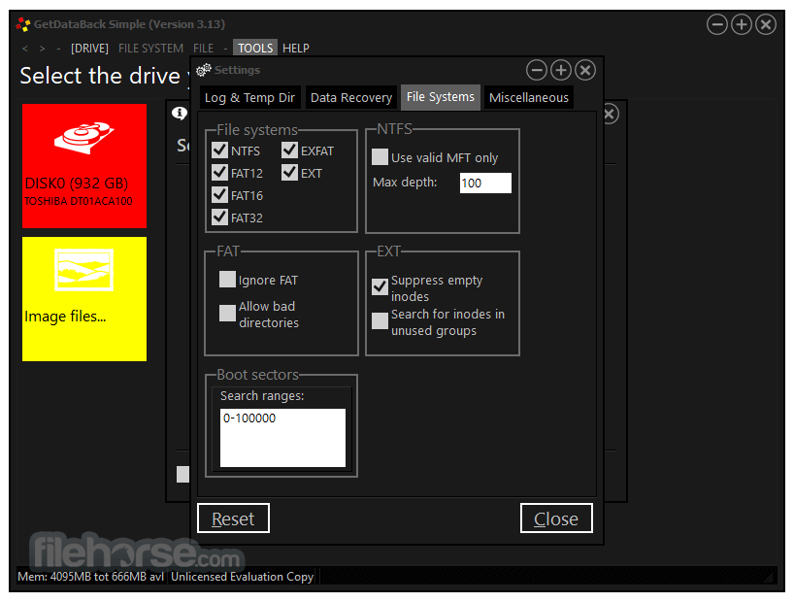Click the Mem: 4095MB tot status text
794x602 pixels.
pyautogui.click(x=90, y=577)
